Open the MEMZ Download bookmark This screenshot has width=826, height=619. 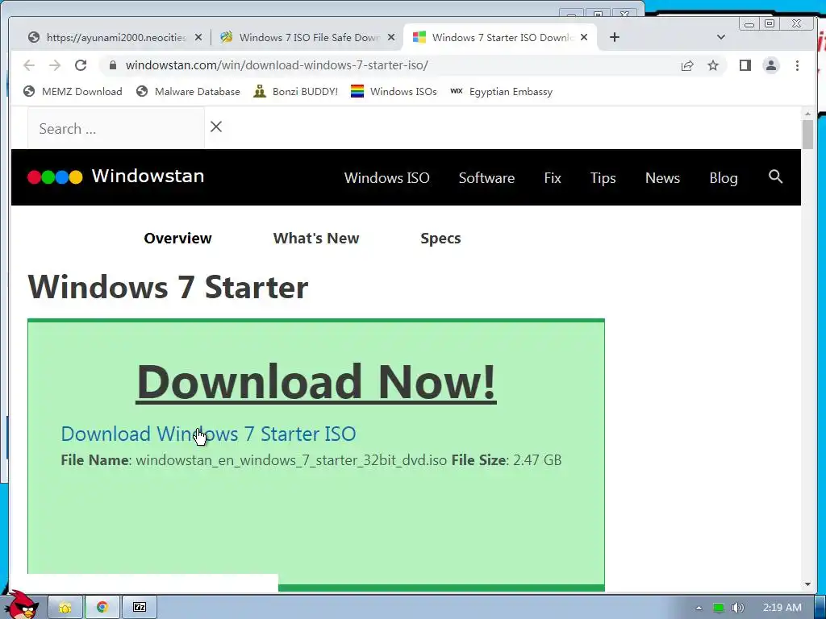pyautogui.click(x=73, y=92)
